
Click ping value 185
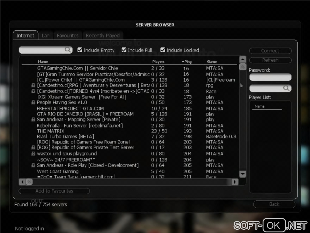tap(188, 108)
